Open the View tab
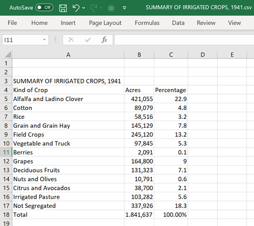The height and width of the screenshot is (226, 254). pos(234,23)
